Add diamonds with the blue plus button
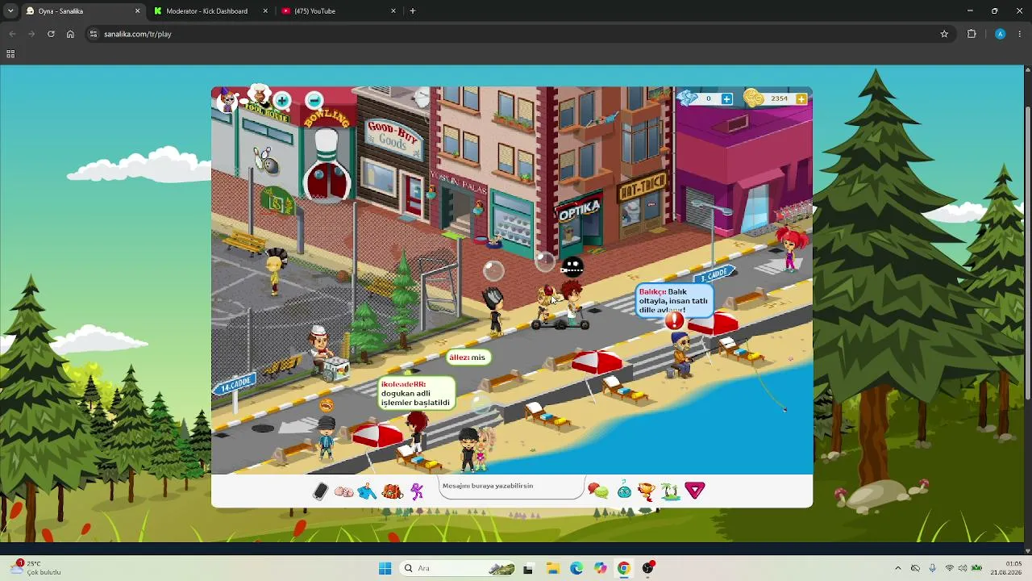 (726, 98)
